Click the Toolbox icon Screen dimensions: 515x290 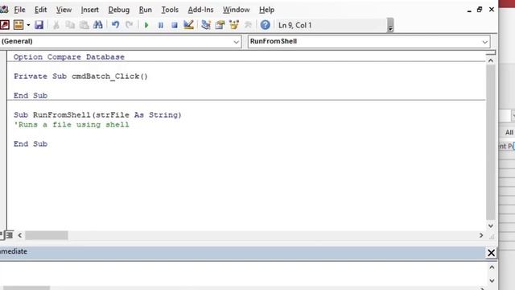[x=248, y=25]
